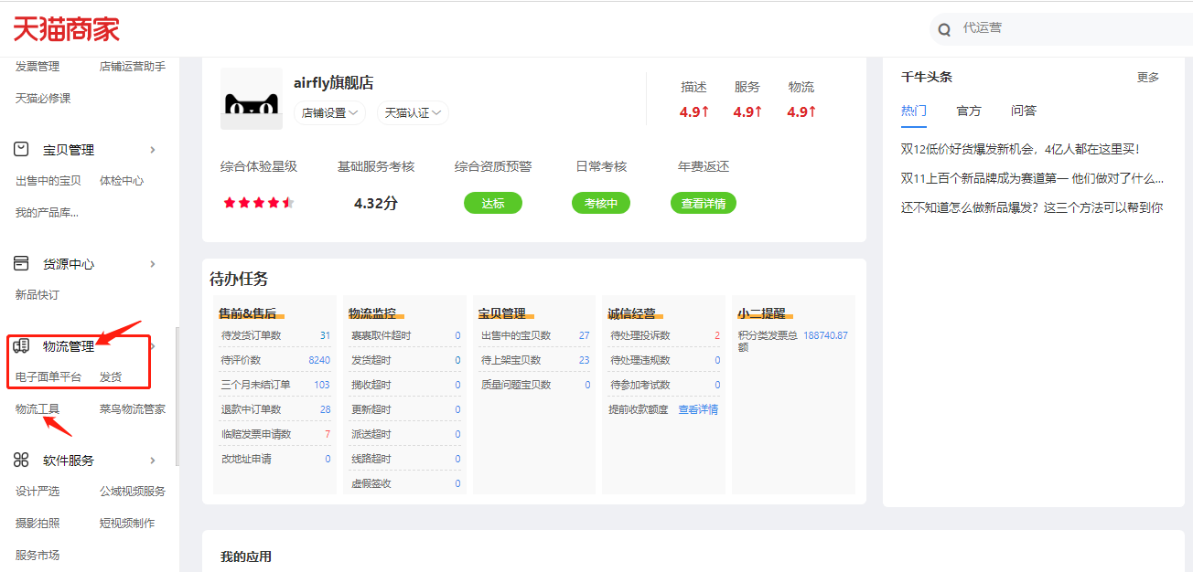Open 物流工具 in the sidebar
Screen dimensions: 1193x572
[x=38, y=409]
